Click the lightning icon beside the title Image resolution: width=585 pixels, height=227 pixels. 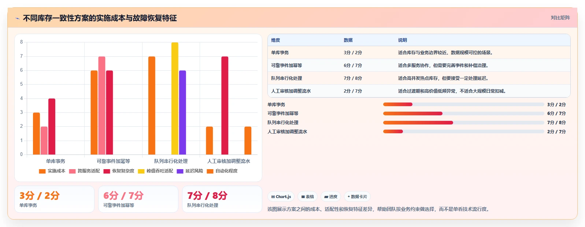17,18
